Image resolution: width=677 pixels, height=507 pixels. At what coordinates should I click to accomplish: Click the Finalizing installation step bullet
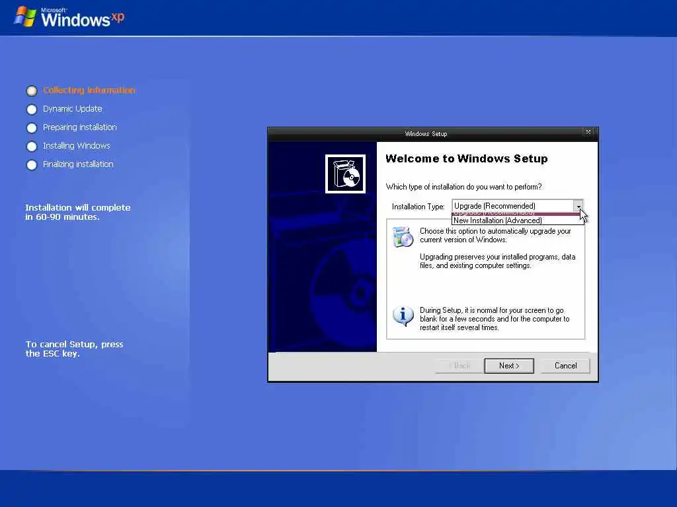(x=32, y=165)
